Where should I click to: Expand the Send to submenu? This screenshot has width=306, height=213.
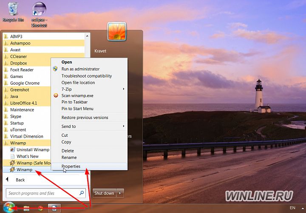(124, 126)
